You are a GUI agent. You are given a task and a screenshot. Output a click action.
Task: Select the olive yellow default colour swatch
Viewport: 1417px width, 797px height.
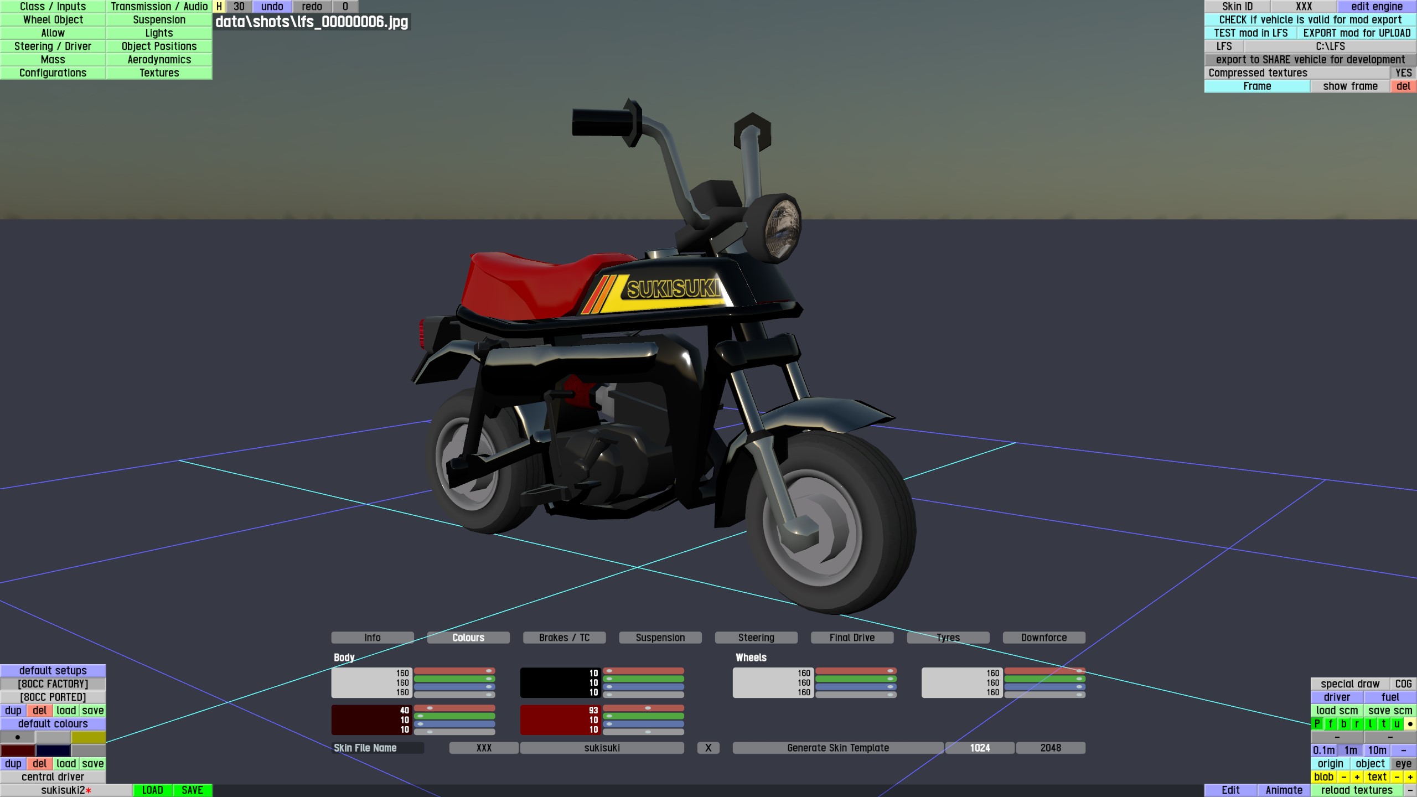(88, 737)
